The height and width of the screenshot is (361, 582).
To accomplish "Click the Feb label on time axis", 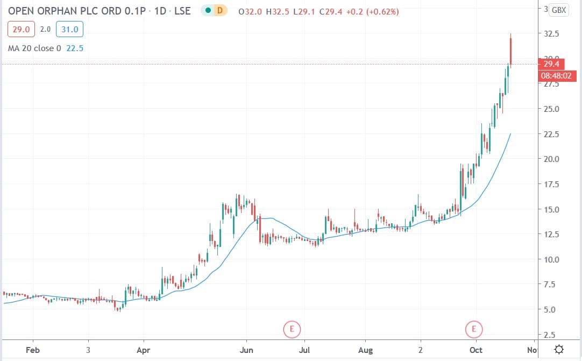I will [33, 350].
